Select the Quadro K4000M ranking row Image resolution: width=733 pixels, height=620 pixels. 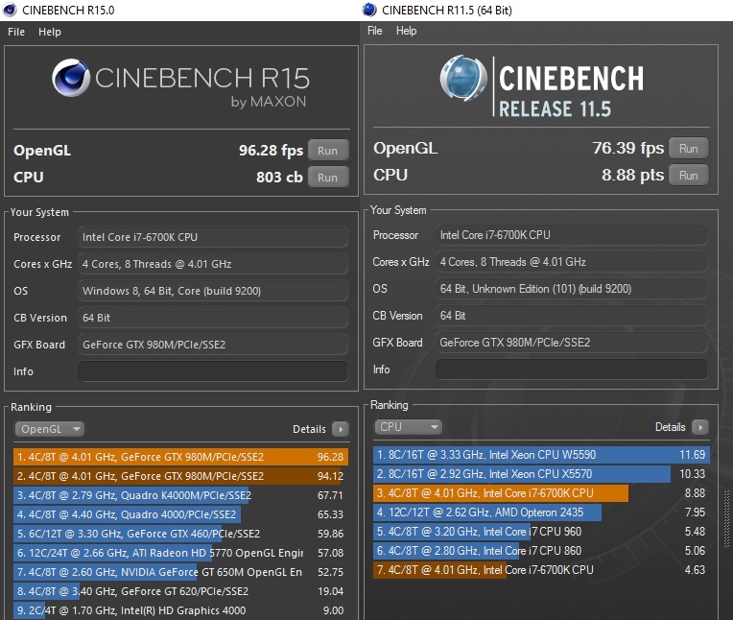181,495
